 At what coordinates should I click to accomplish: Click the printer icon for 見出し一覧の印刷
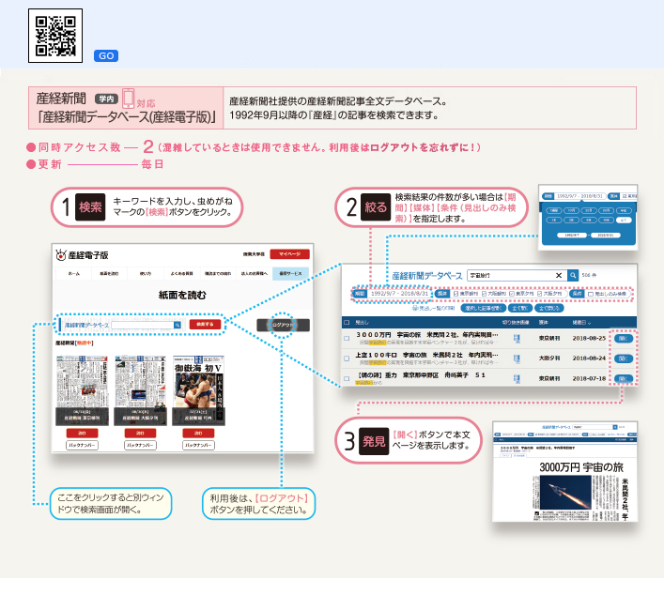click(x=415, y=308)
